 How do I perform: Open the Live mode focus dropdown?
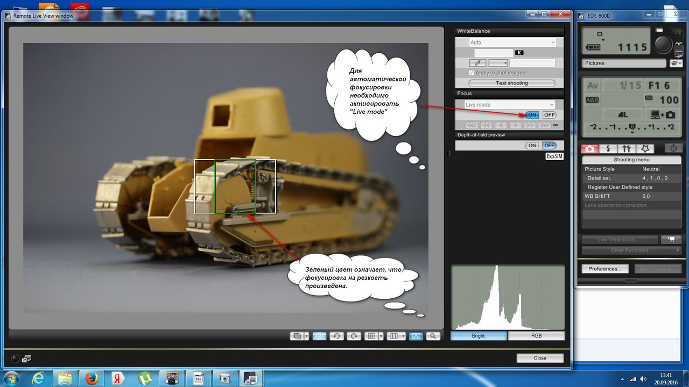[x=509, y=105]
